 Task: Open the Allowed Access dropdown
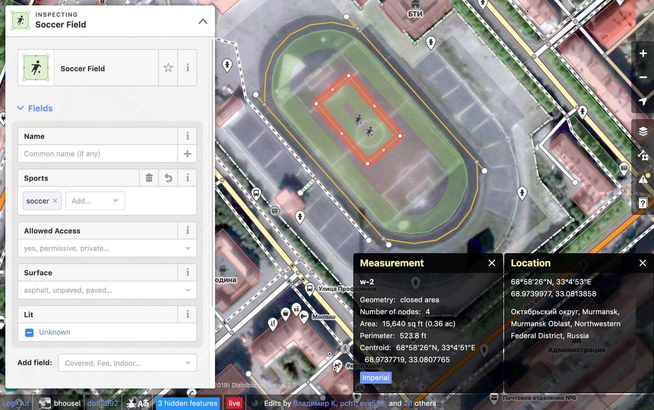pos(107,248)
